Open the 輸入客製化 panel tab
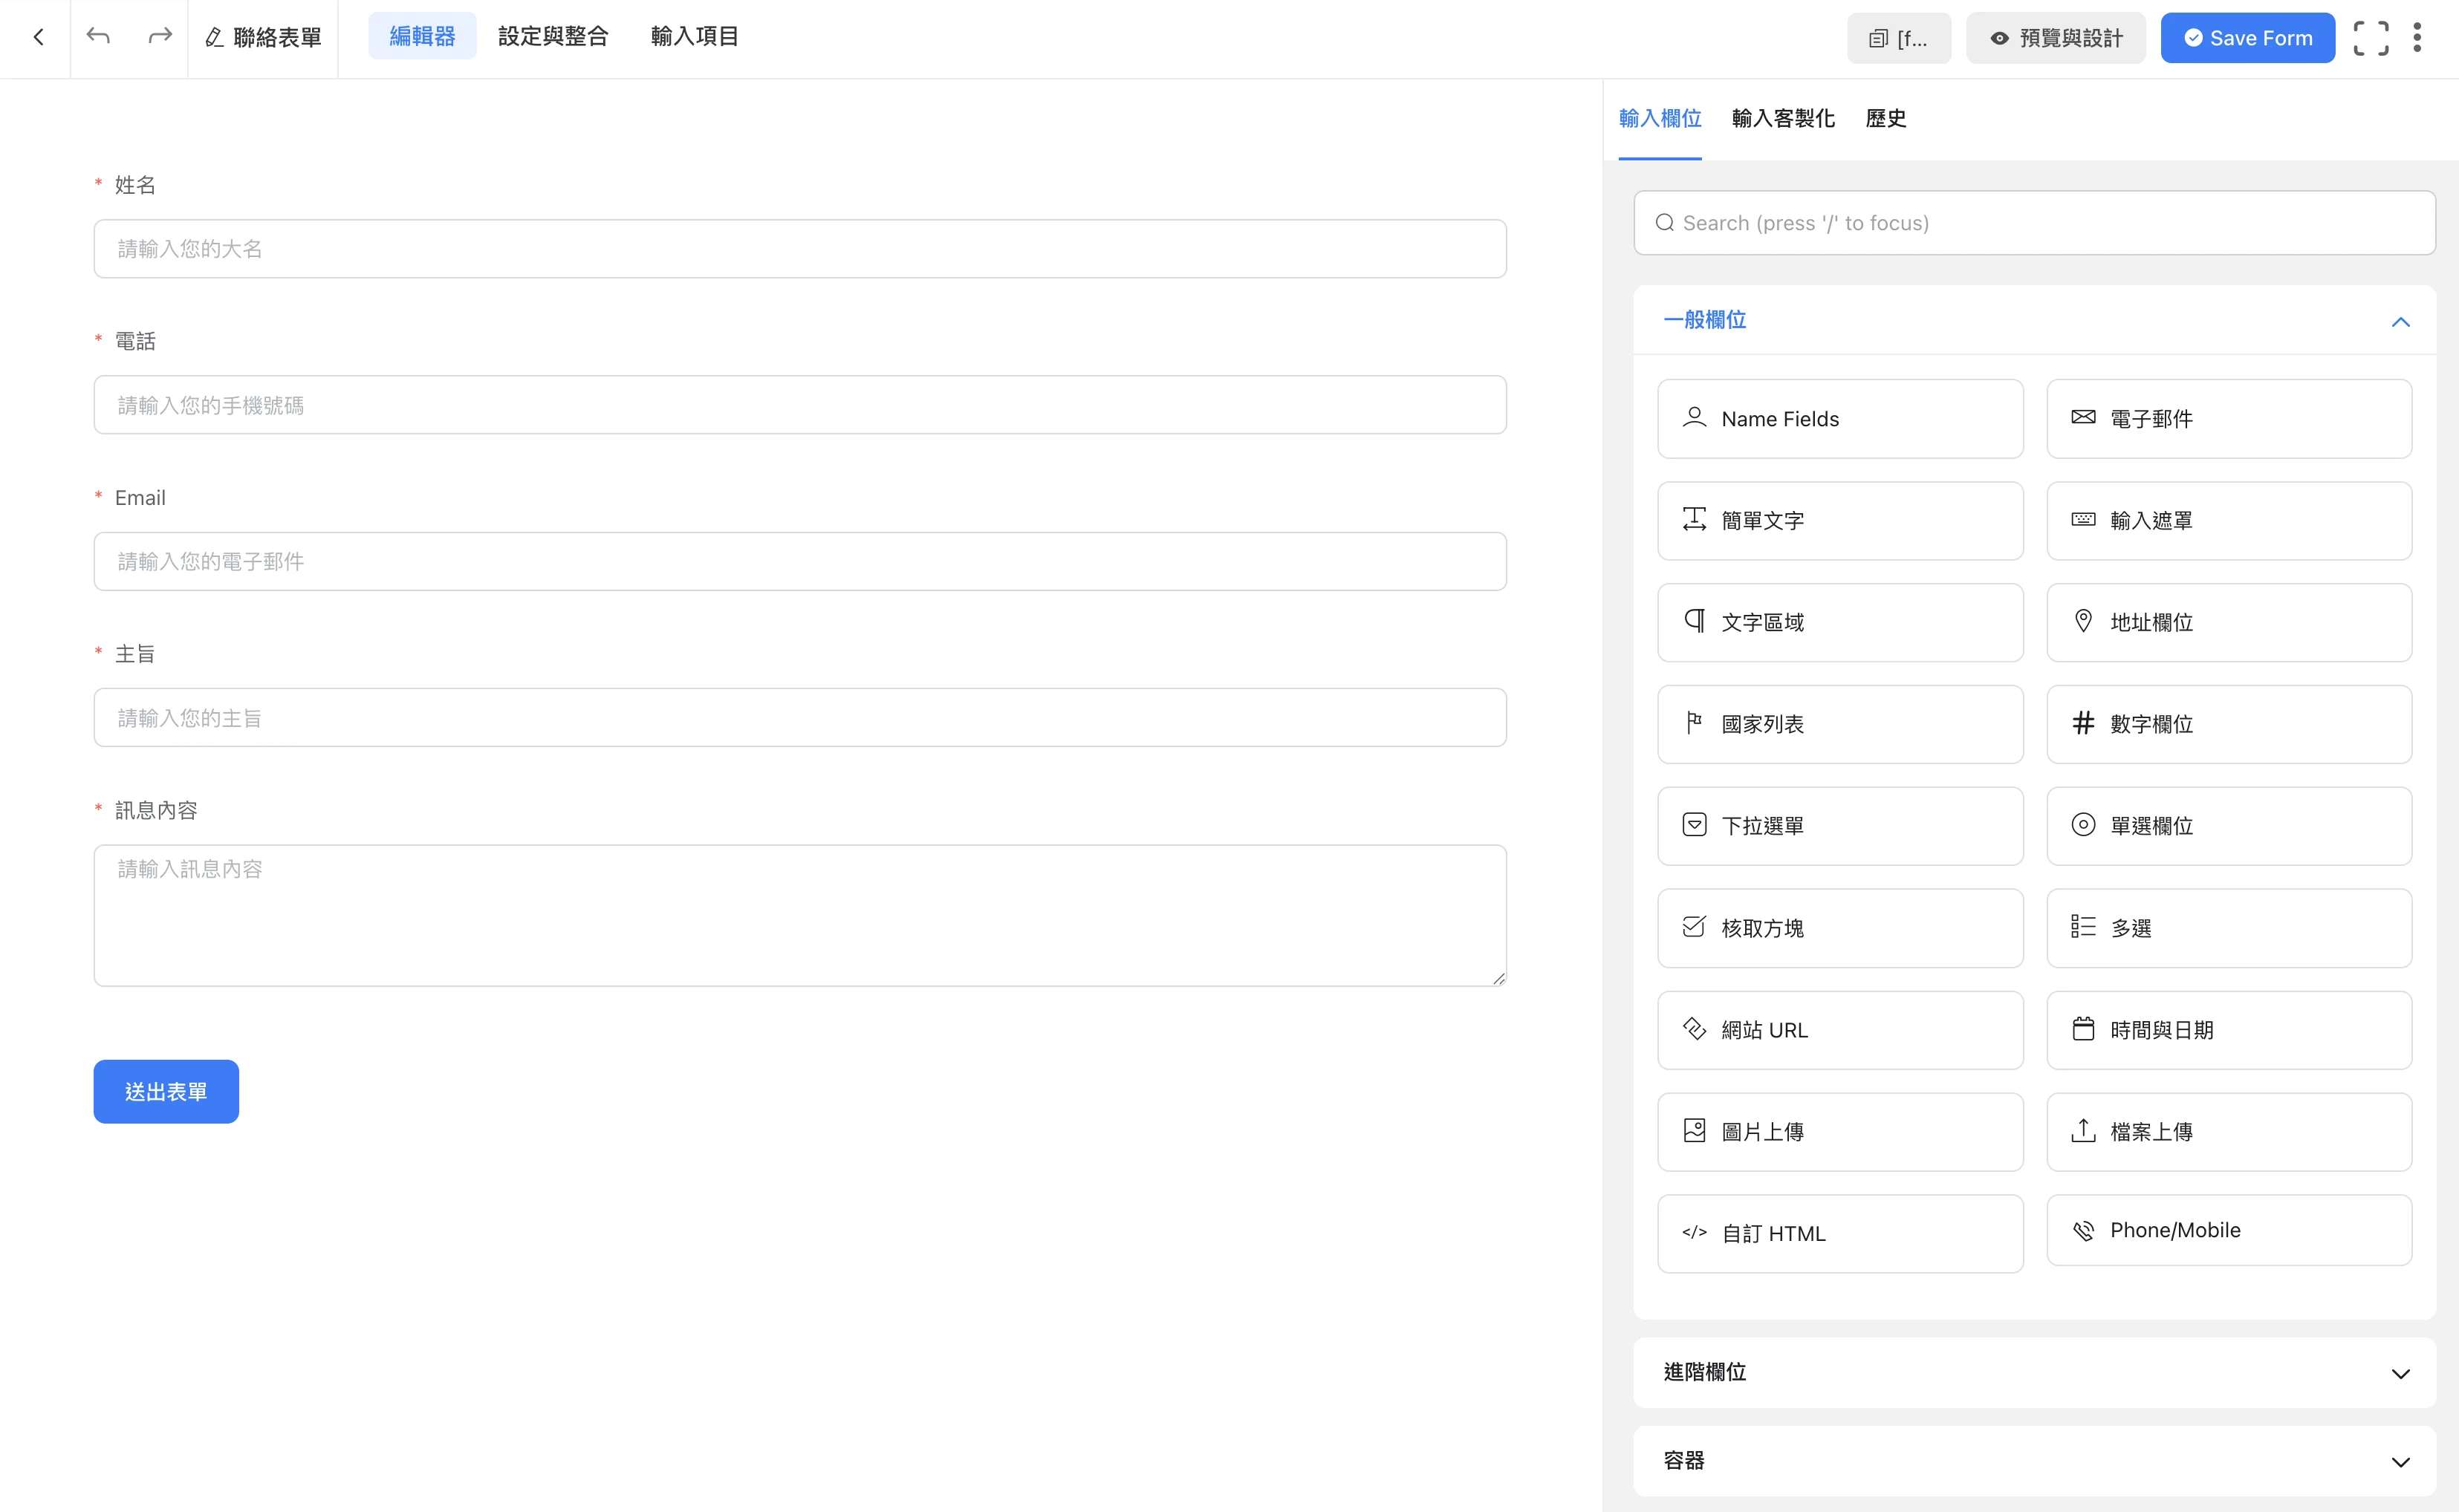This screenshot has height=1512, width=2459. click(1783, 118)
